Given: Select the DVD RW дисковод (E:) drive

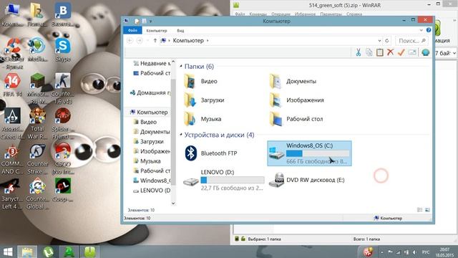Looking at the screenshot, I should click(x=307, y=180).
